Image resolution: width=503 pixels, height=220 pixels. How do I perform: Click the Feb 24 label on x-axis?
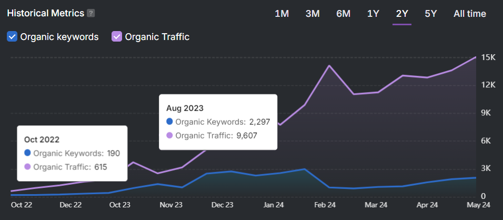[x=325, y=205]
